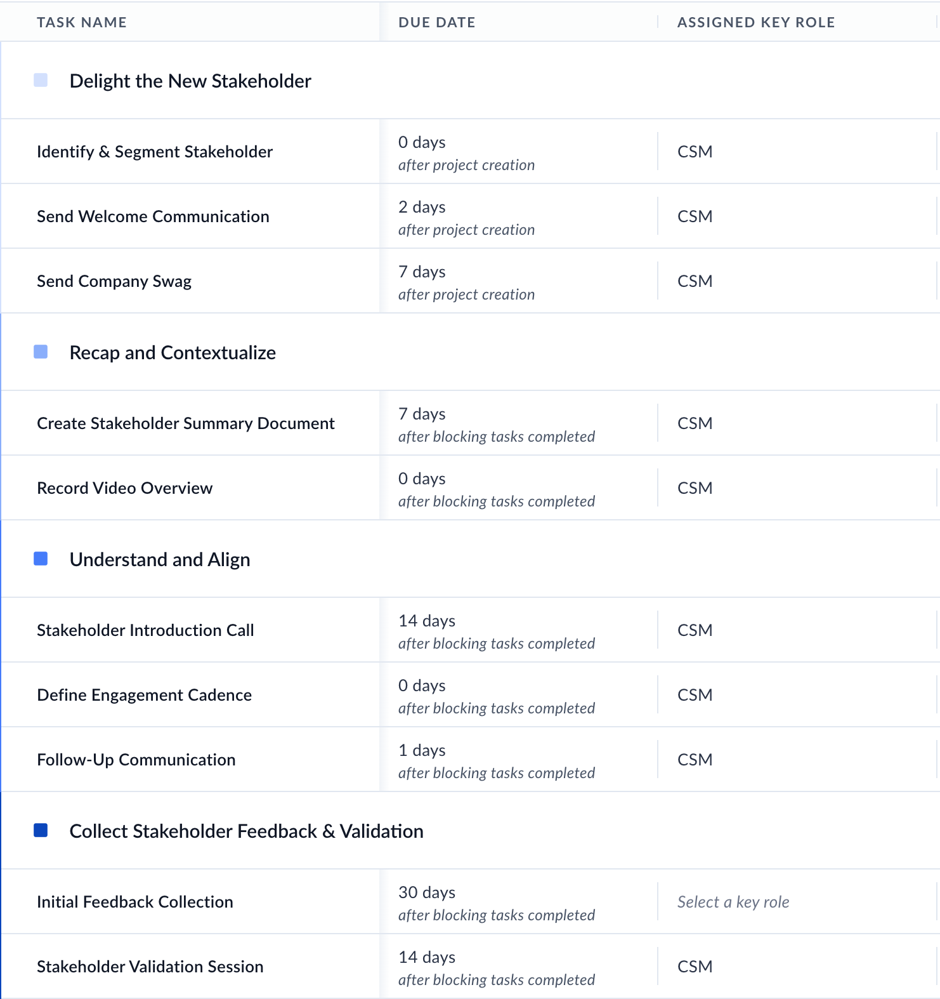Select the Delight the New Stakeholder section title

pyautogui.click(x=190, y=81)
